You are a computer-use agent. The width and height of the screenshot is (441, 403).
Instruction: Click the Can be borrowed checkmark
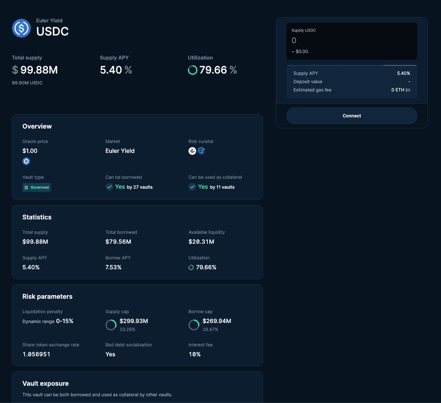tap(109, 187)
